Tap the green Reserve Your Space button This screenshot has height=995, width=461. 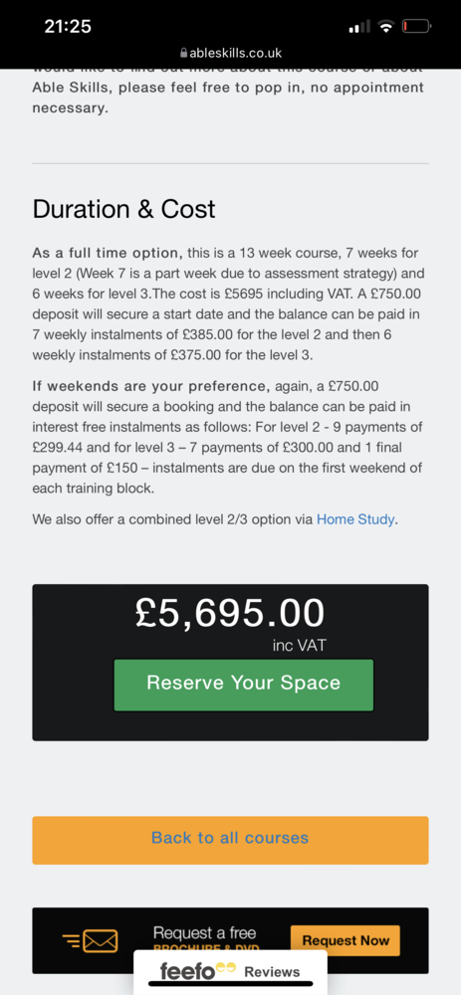[243, 685]
